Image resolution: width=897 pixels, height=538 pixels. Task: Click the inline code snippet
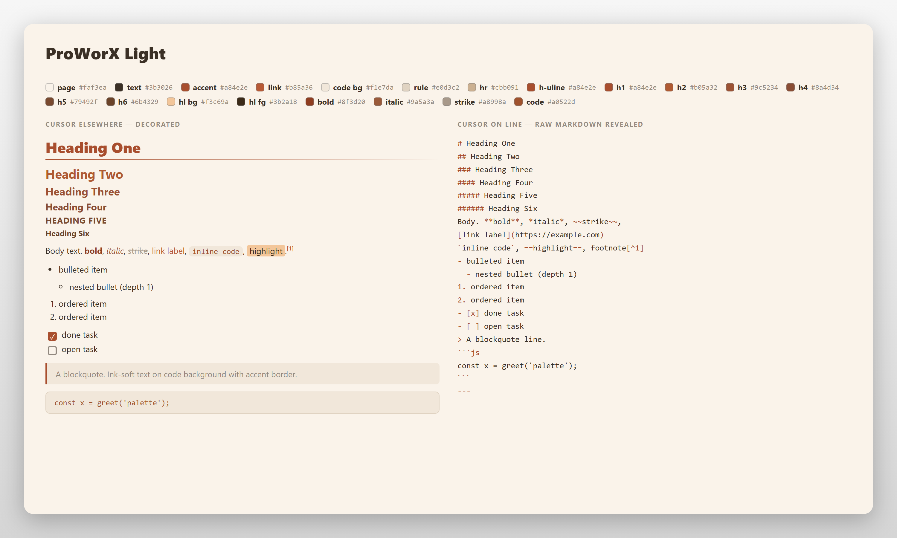pyautogui.click(x=216, y=251)
